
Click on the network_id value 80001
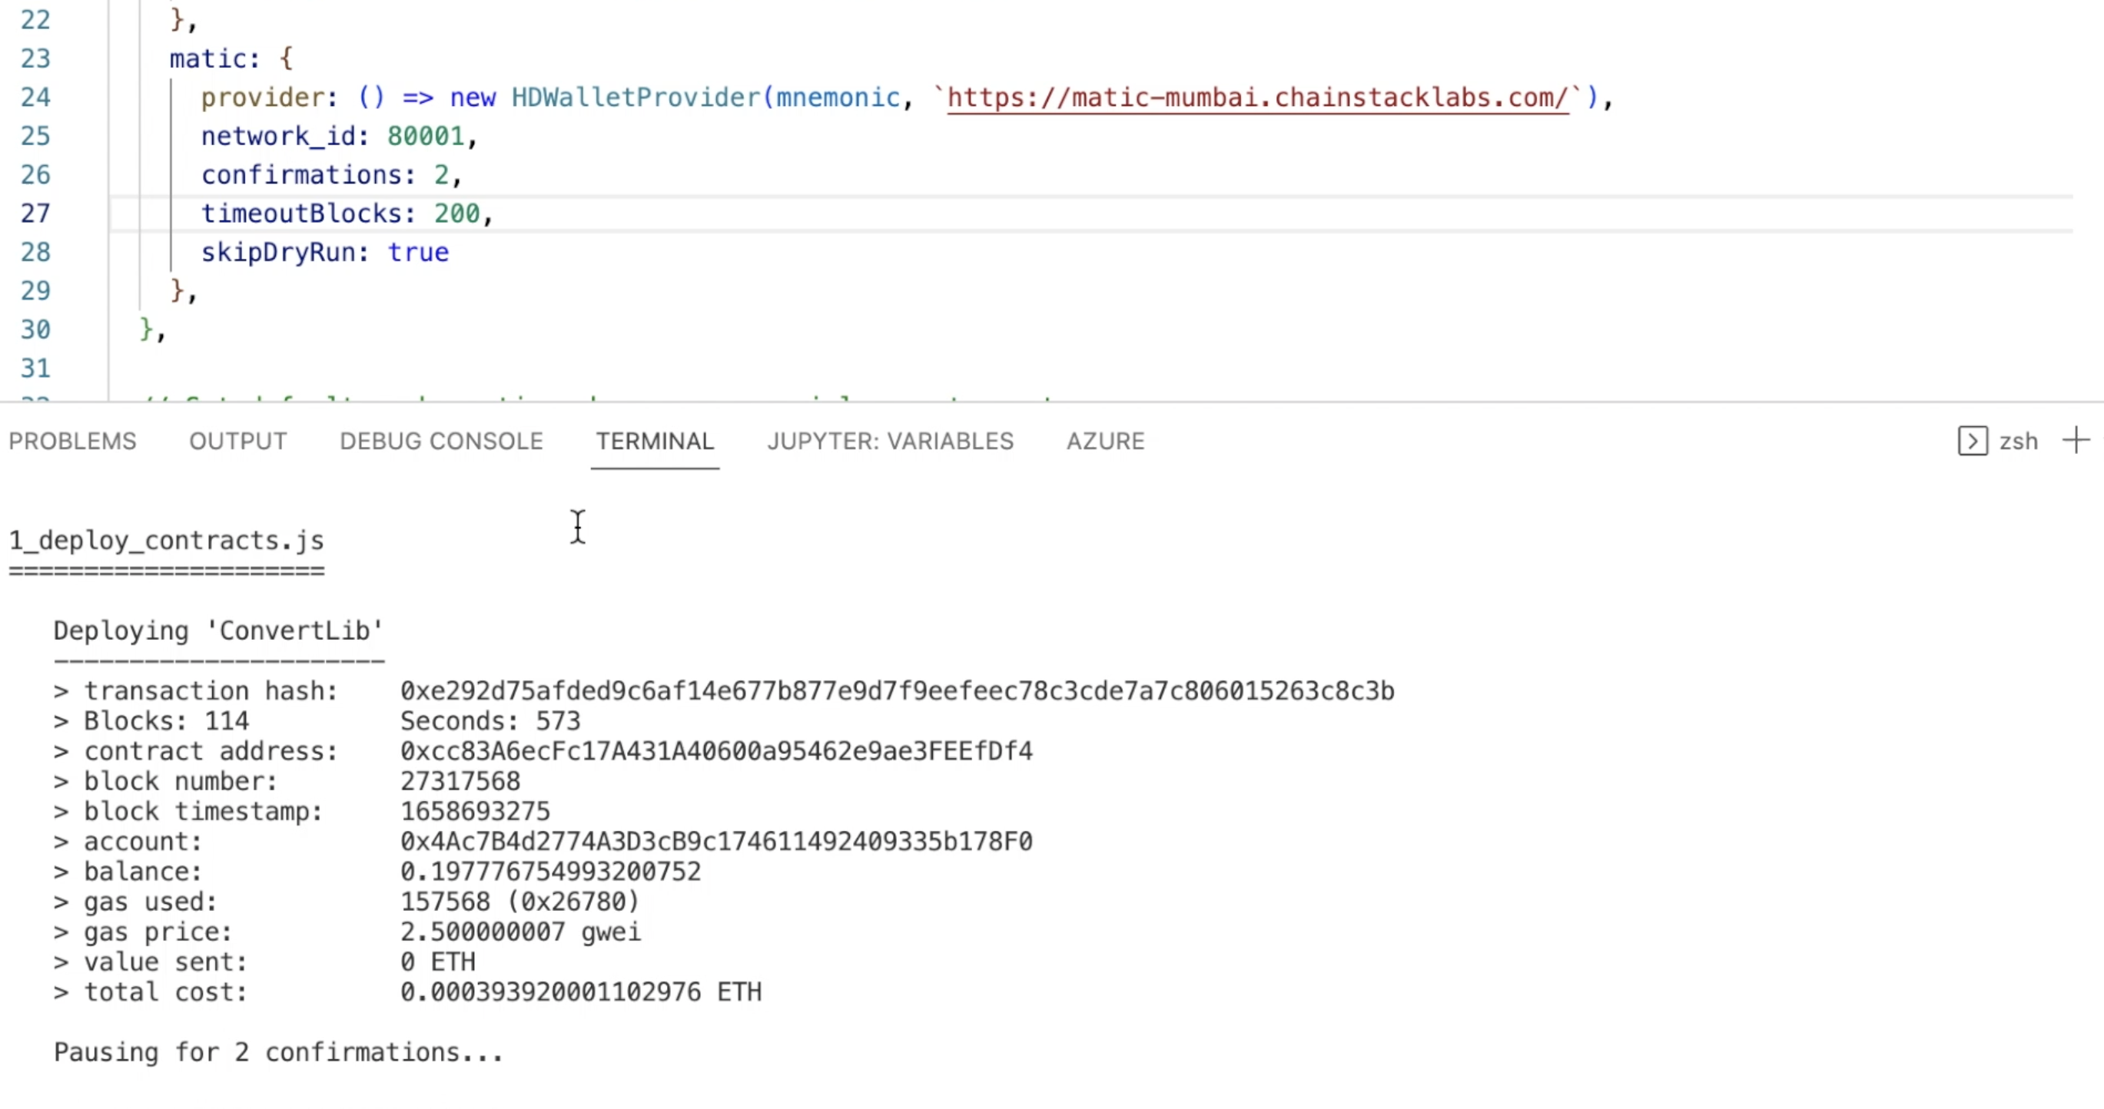426,136
